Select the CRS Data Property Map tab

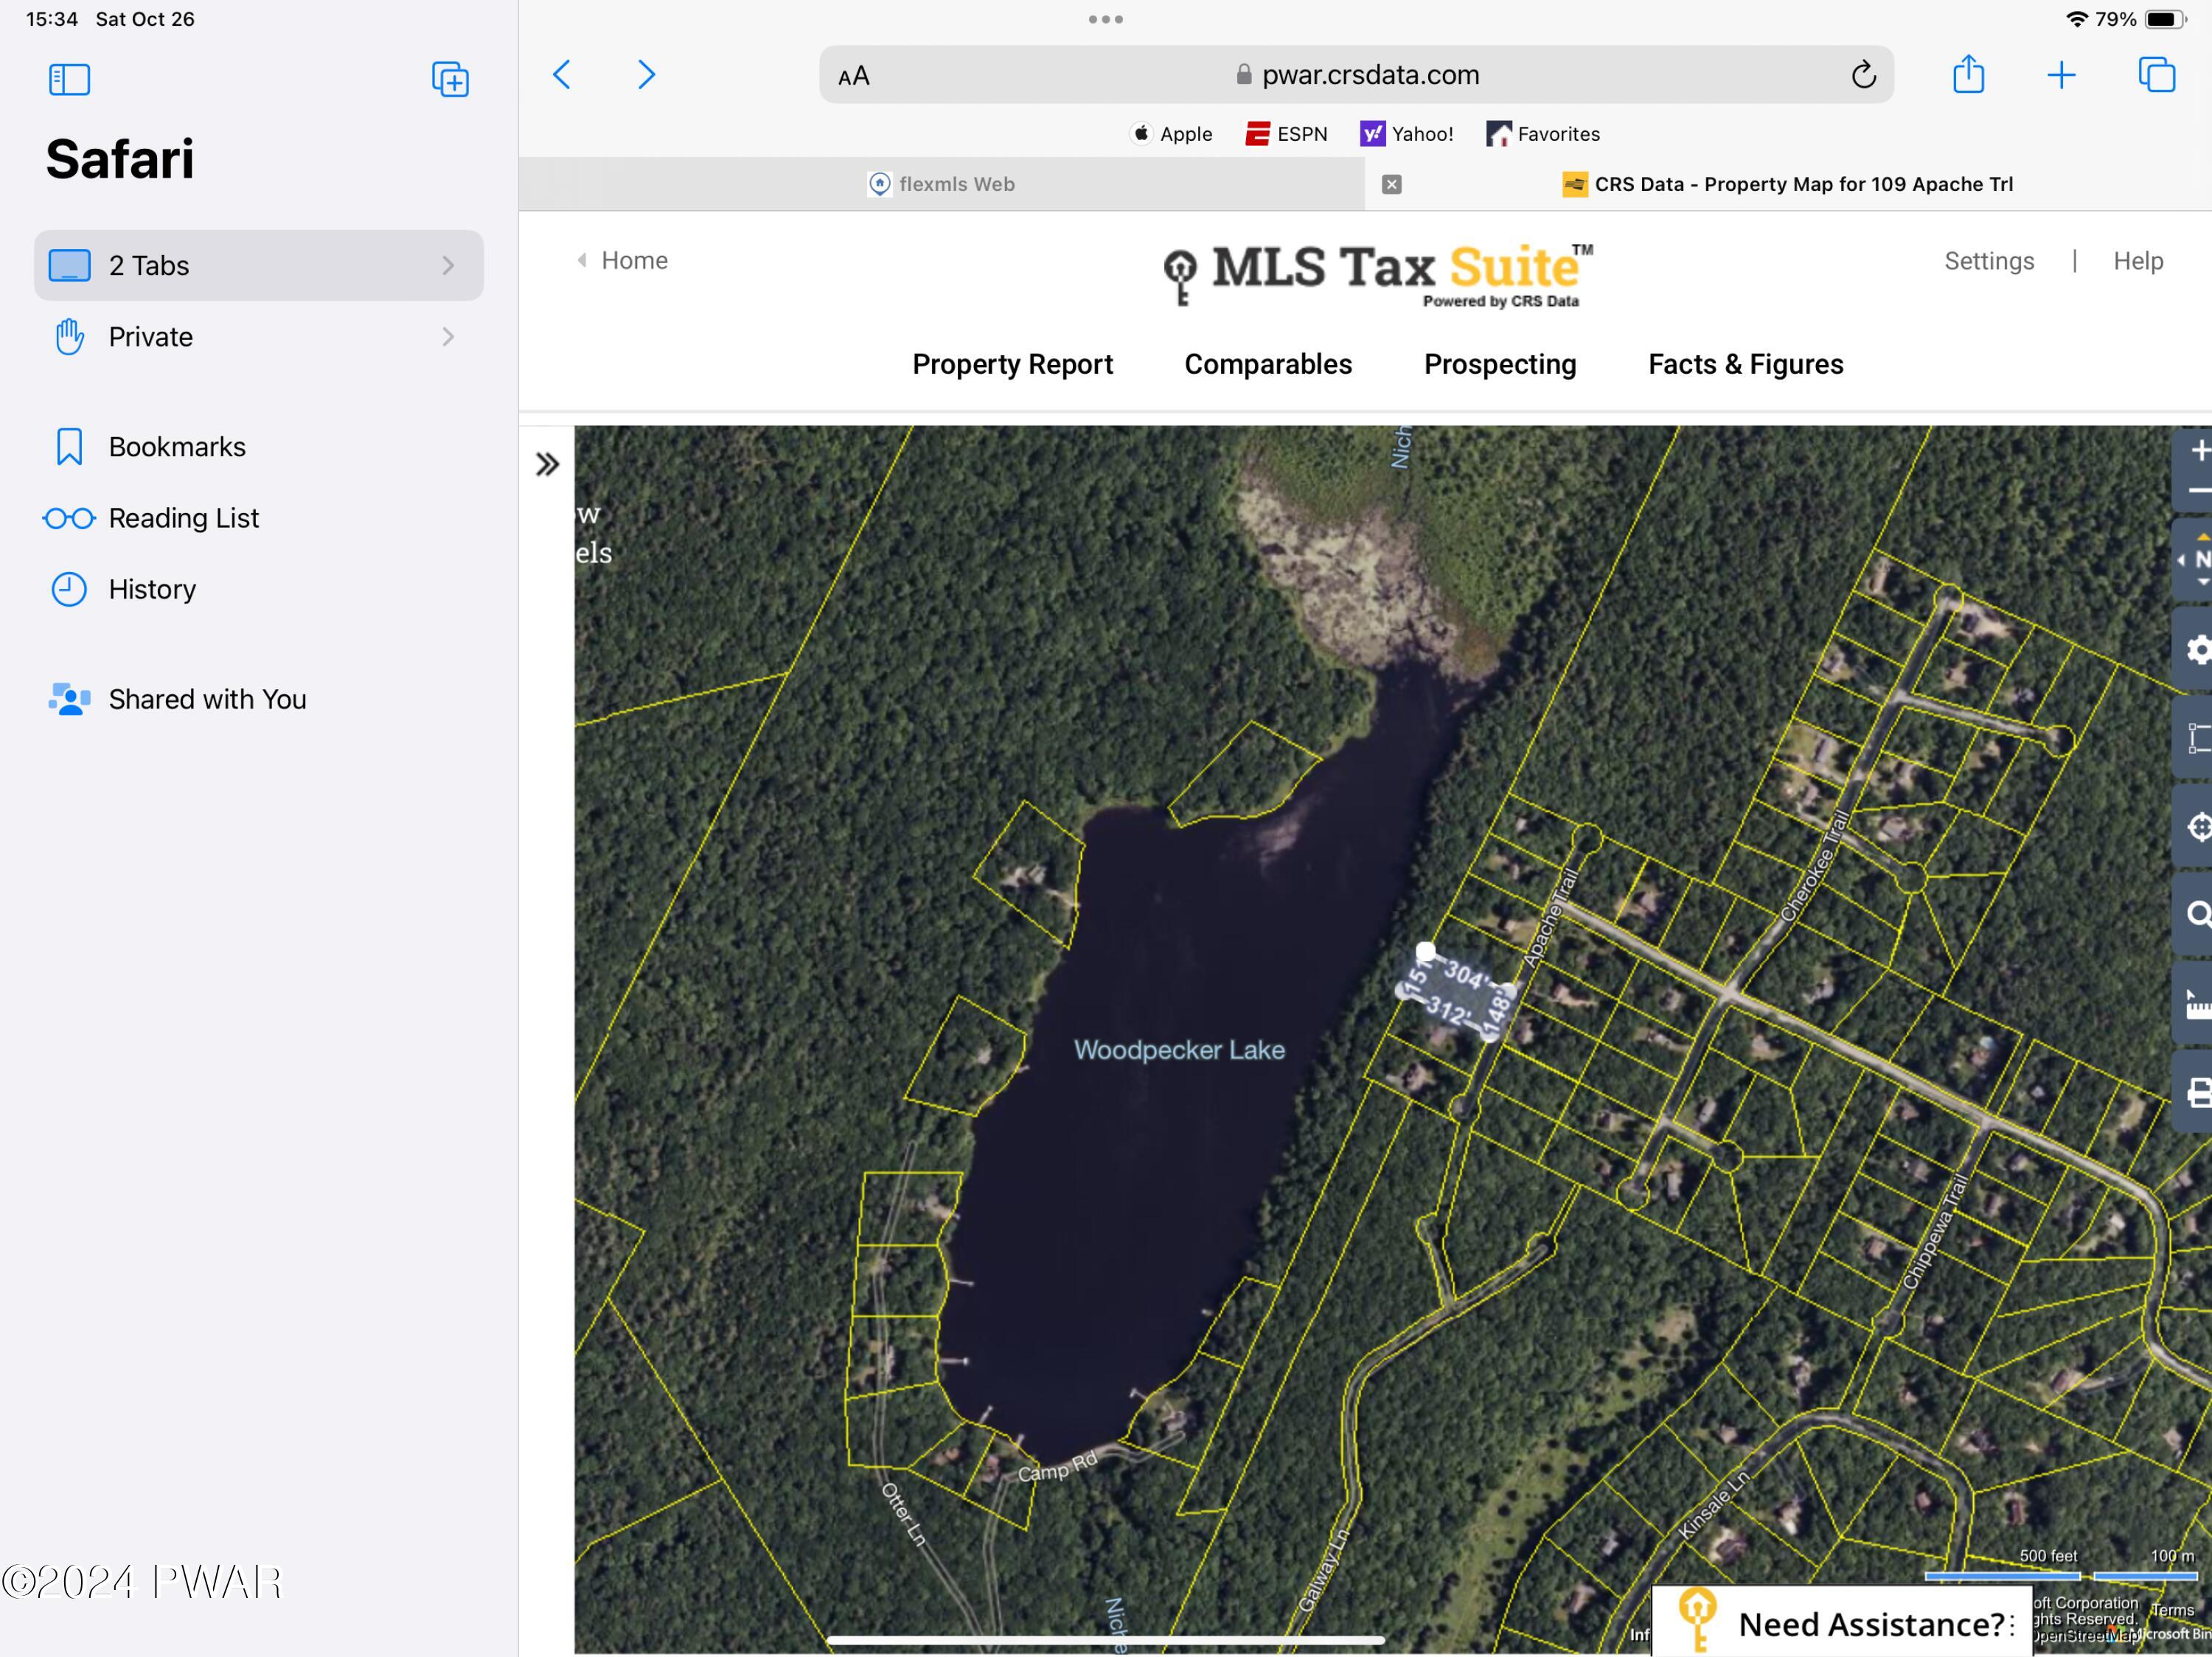(1788, 184)
